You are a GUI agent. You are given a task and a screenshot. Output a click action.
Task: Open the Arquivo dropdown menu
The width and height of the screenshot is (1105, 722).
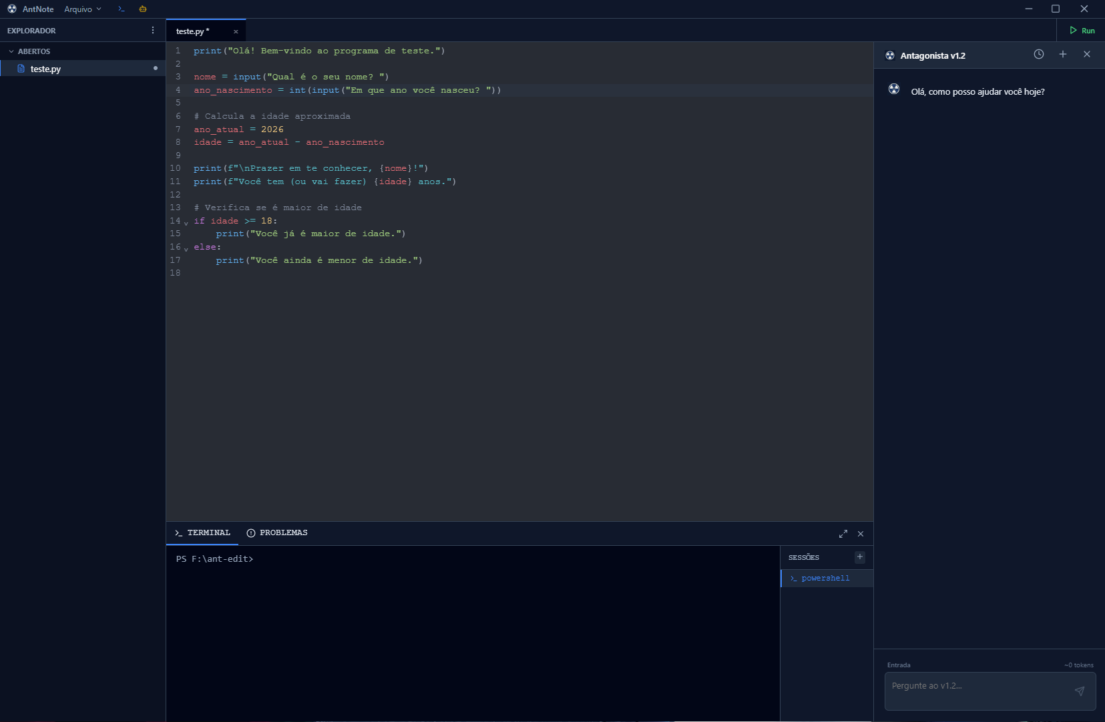click(78, 9)
